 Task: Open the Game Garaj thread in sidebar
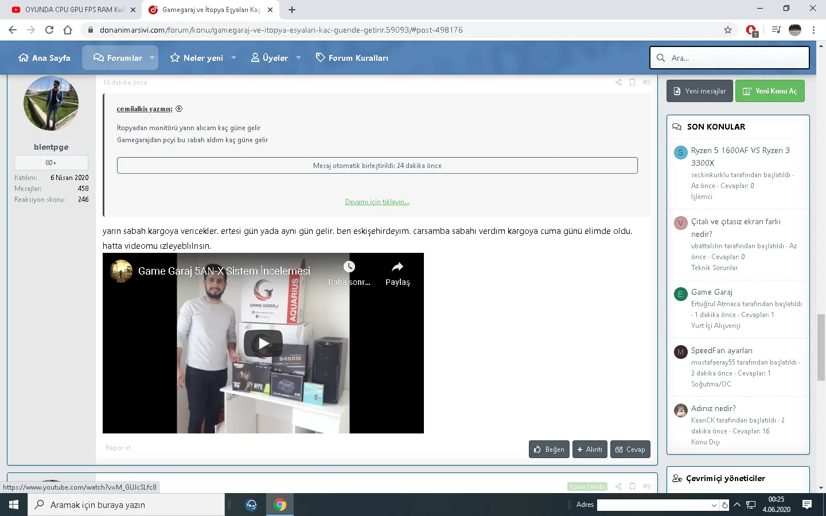[x=712, y=292]
